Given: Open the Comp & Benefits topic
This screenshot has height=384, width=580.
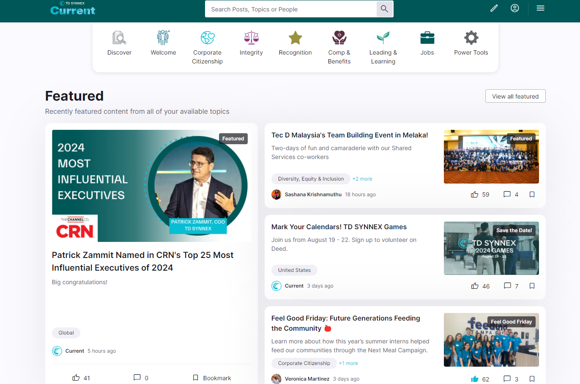Looking at the screenshot, I should [339, 48].
